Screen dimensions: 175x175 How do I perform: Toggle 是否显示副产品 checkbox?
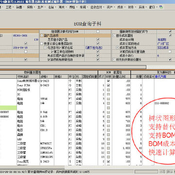pyautogui.click(x=98, y=39)
